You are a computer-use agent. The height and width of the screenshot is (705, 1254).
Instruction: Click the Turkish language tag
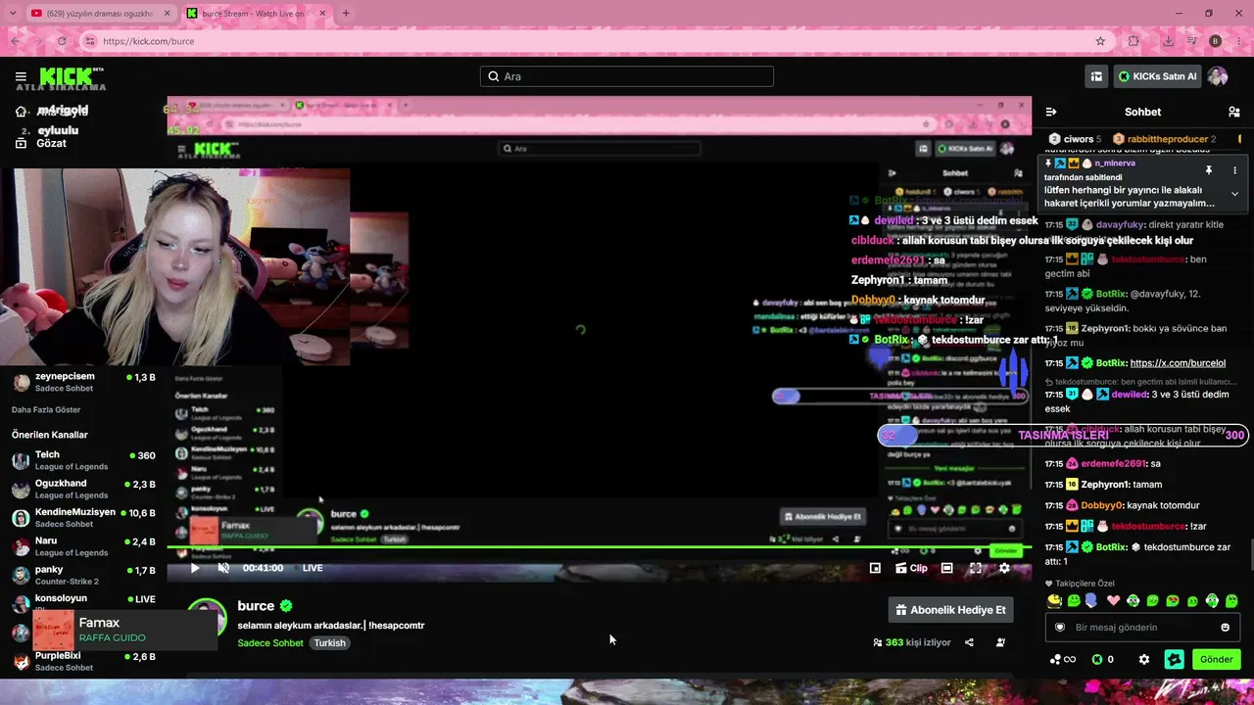point(330,643)
